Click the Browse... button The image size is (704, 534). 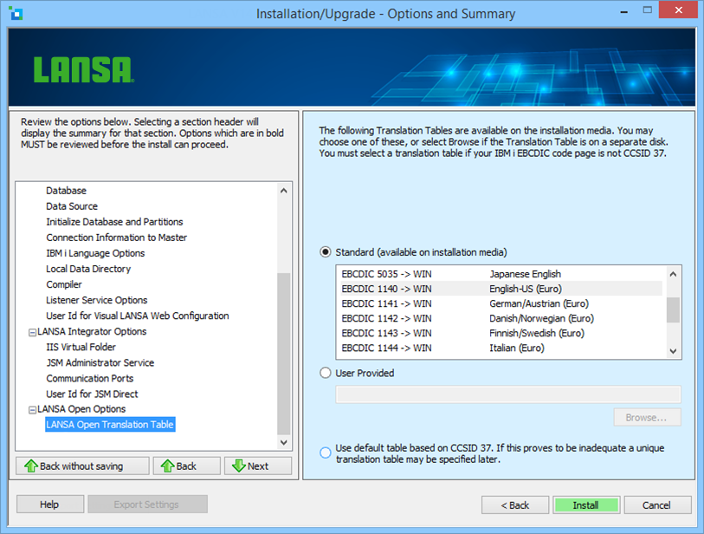tap(647, 418)
